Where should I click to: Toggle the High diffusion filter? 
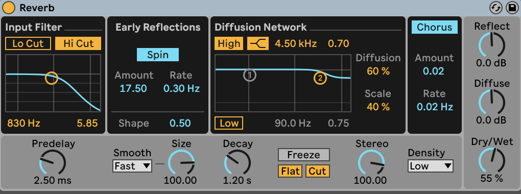229,43
